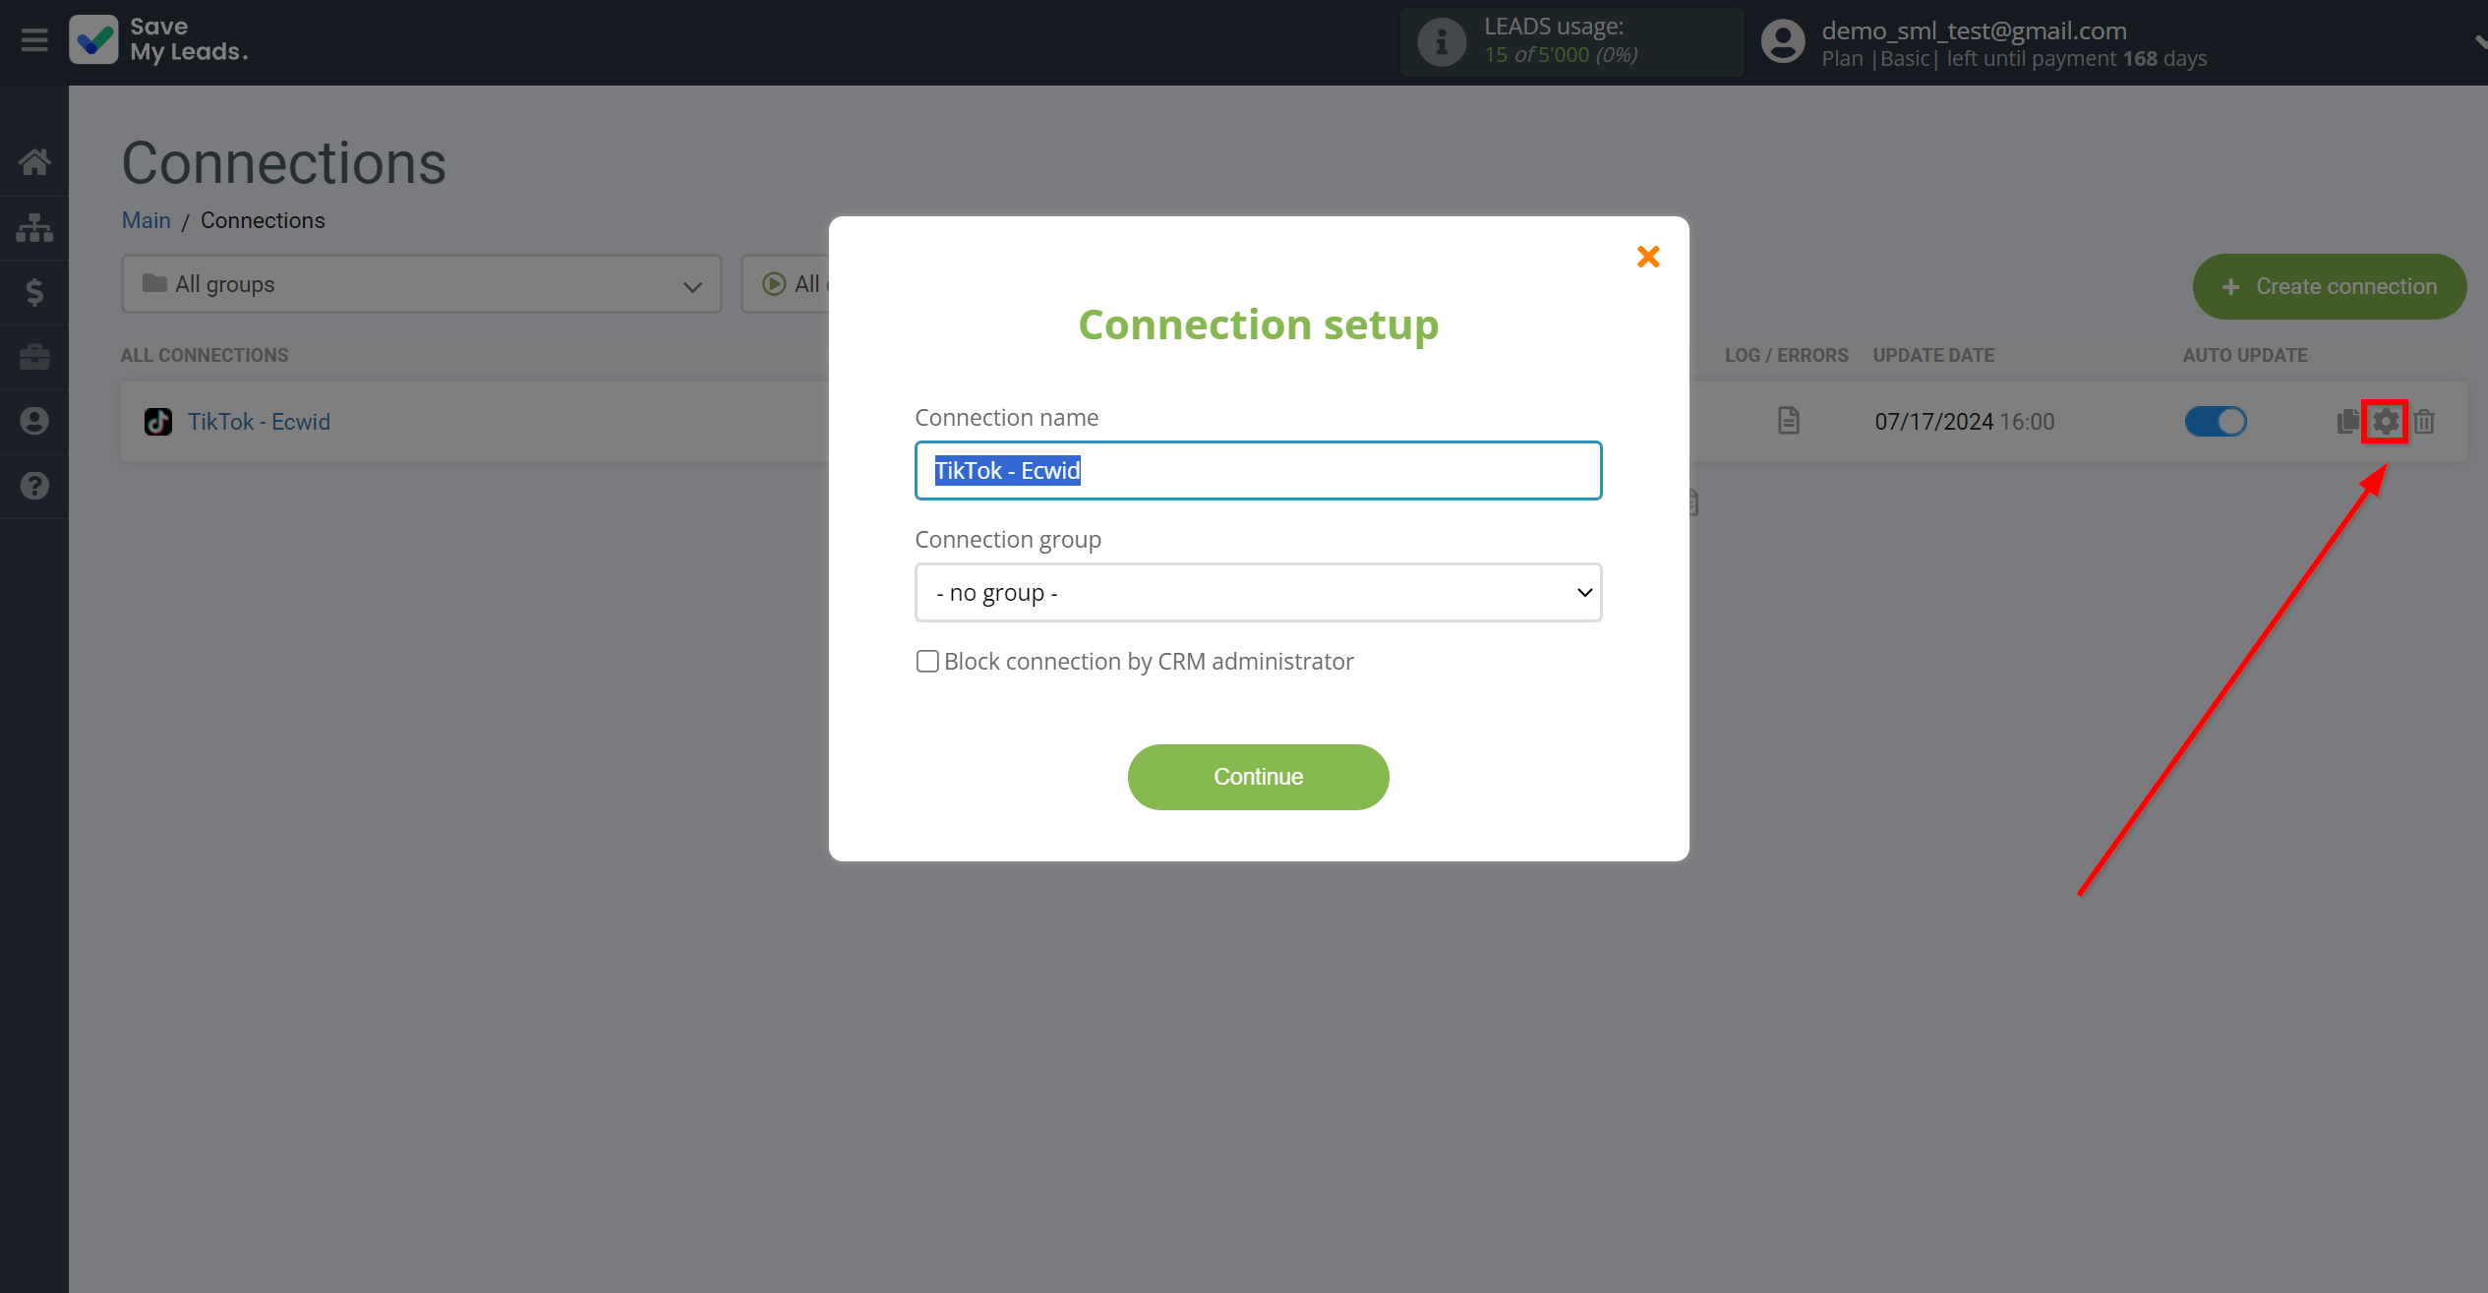Click the Connections breadcrumb link
Viewport: 2488px width, 1293px height.
click(262, 219)
